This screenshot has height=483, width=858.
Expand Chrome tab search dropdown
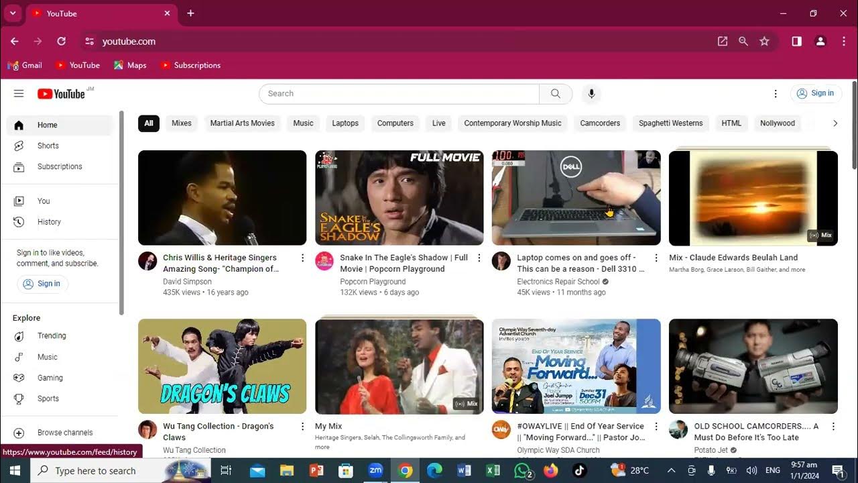(12, 13)
